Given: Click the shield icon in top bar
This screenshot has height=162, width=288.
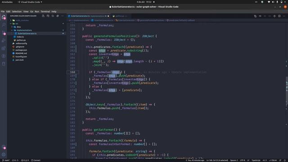Looking at the screenshot, I should coord(262,2).
